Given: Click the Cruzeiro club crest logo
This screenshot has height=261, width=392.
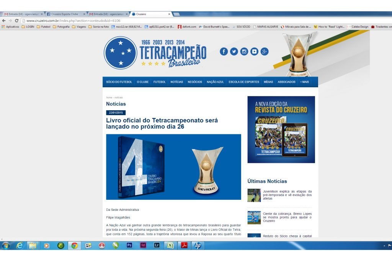Looking at the screenshot, I should click(120, 53).
